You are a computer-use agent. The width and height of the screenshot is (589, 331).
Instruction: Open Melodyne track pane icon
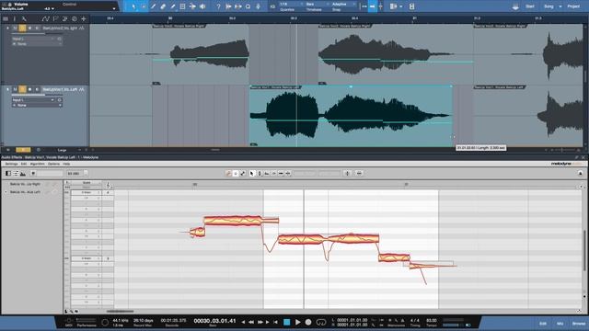(x=8, y=174)
